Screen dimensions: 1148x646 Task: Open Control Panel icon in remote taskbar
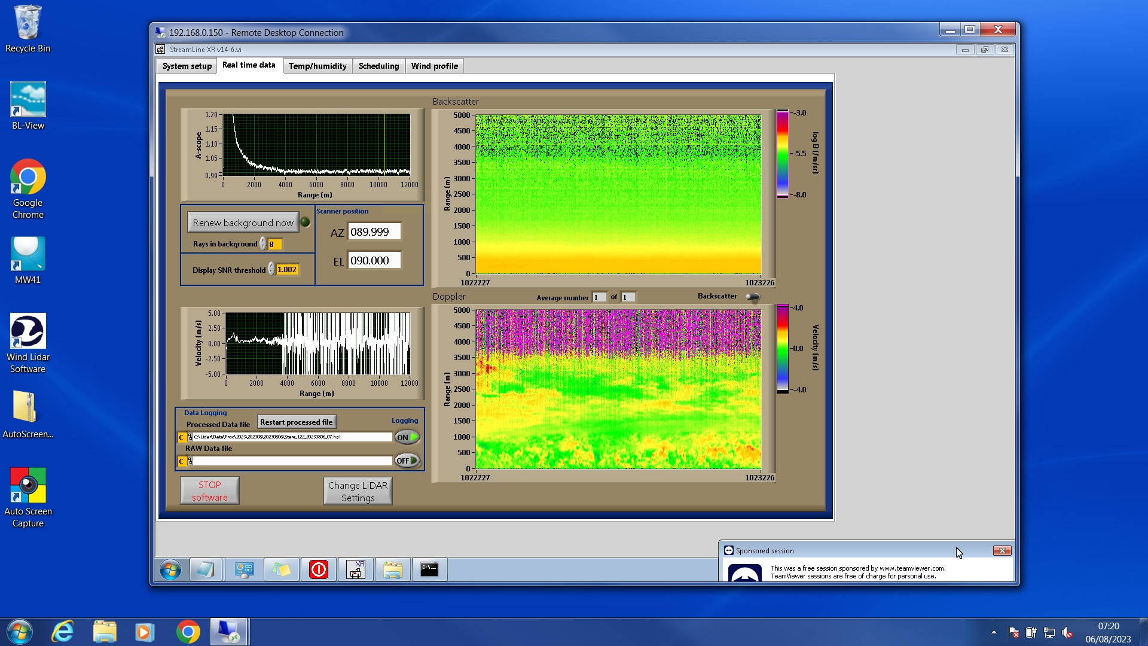[244, 569]
